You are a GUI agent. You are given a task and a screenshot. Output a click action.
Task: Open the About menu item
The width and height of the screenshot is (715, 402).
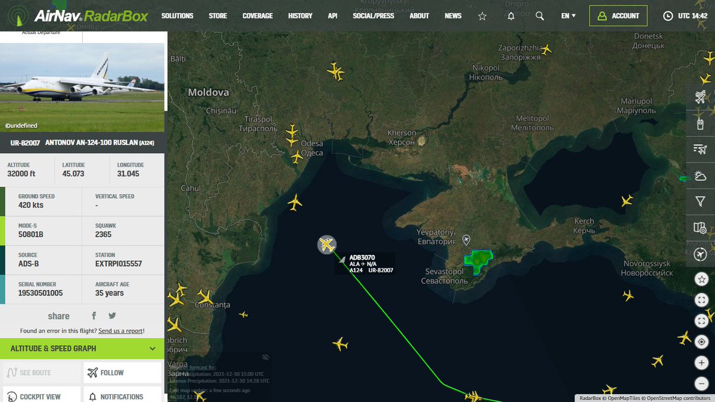click(419, 16)
